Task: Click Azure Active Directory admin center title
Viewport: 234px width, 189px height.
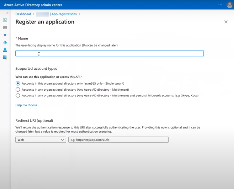Action: pos(33,5)
